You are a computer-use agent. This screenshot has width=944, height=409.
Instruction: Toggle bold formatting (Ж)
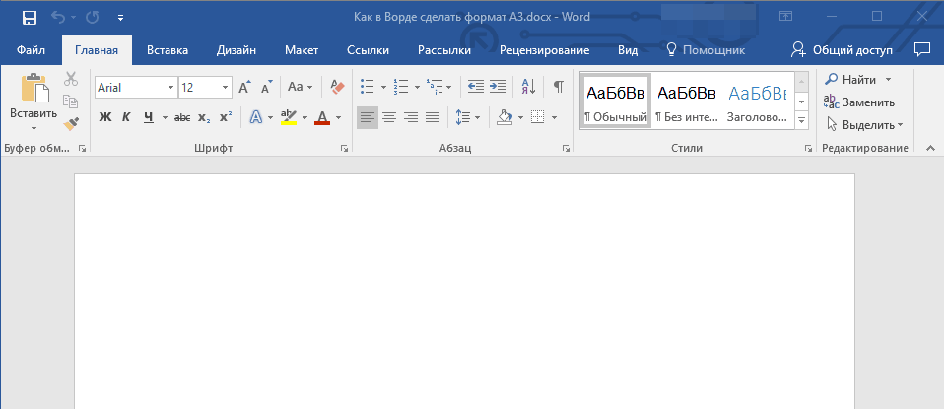point(105,117)
